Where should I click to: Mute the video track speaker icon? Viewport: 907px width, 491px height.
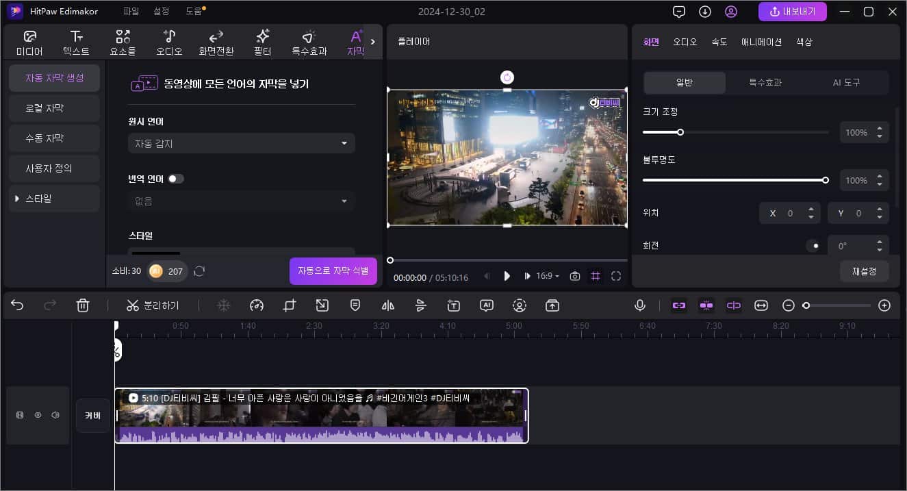(x=55, y=415)
